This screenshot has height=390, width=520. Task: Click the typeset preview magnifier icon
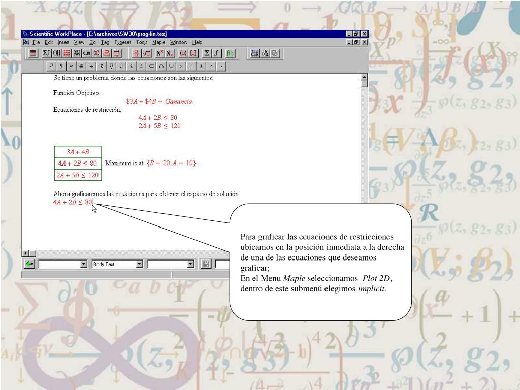(x=265, y=53)
